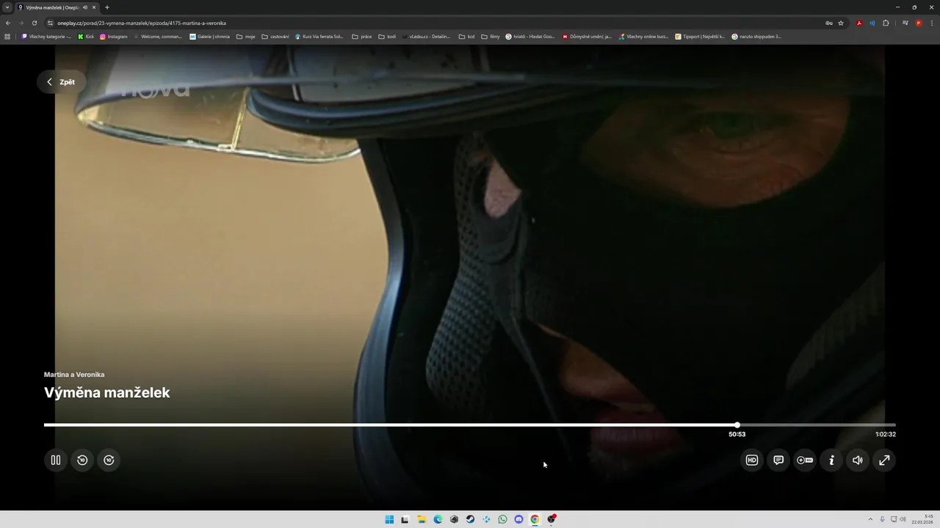This screenshot has width=940, height=528.
Task: Open the Všechny kategorie bookmark
Action: pos(46,36)
